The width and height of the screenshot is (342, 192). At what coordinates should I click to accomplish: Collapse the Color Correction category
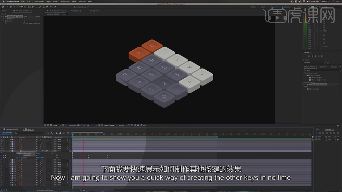click(304, 82)
